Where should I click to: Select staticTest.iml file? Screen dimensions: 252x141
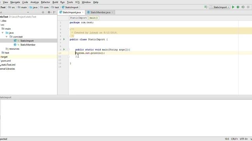tap(8, 65)
